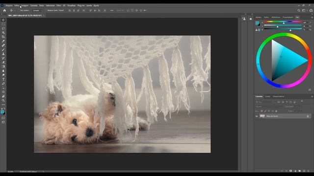Select the Blur tool
The height and width of the screenshot is (176, 314).
pyautogui.click(x=3, y=71)
